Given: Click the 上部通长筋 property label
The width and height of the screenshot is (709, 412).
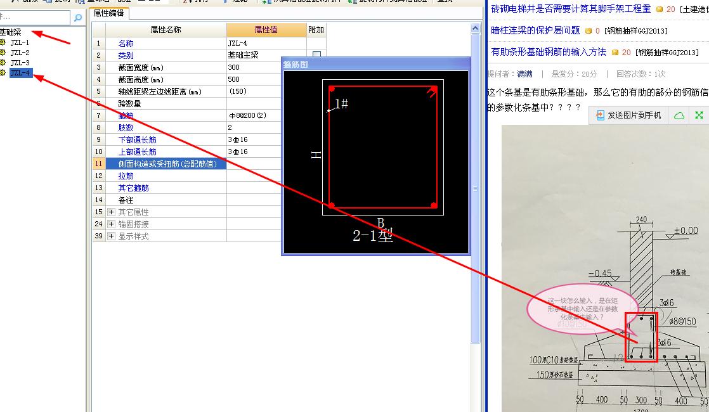Looking at the screenshot, I should 137,151.
